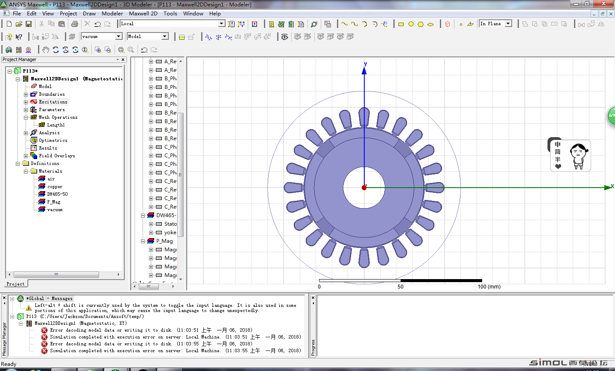Click the red 3D box region icon
The width and height of the screenshot is (615, 371).
[448, 24]
